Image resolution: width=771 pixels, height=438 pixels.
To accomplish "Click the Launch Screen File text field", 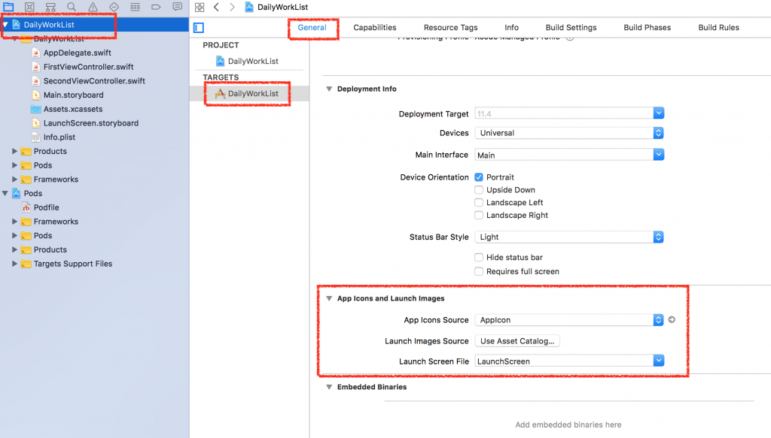I will point(564,361).
